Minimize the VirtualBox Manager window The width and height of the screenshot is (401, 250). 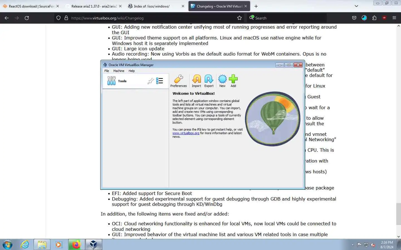280,65
